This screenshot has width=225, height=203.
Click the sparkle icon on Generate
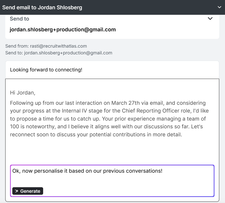click(x=17, y=191)
